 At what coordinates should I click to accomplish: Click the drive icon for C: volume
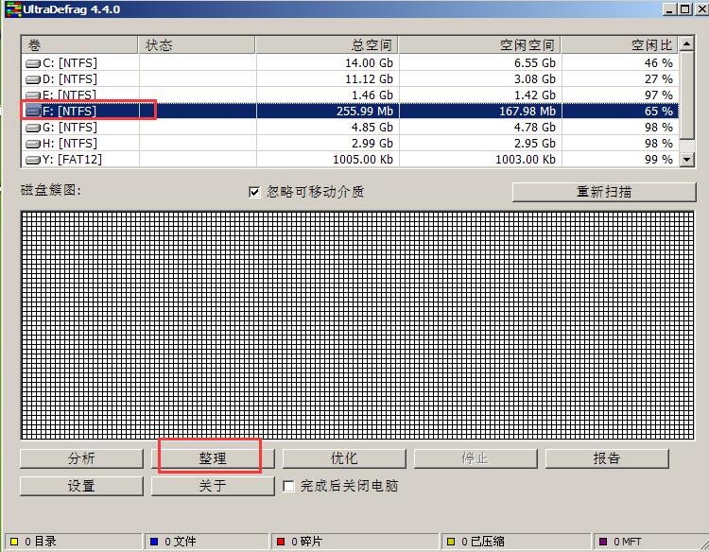[x=33, y=63]
